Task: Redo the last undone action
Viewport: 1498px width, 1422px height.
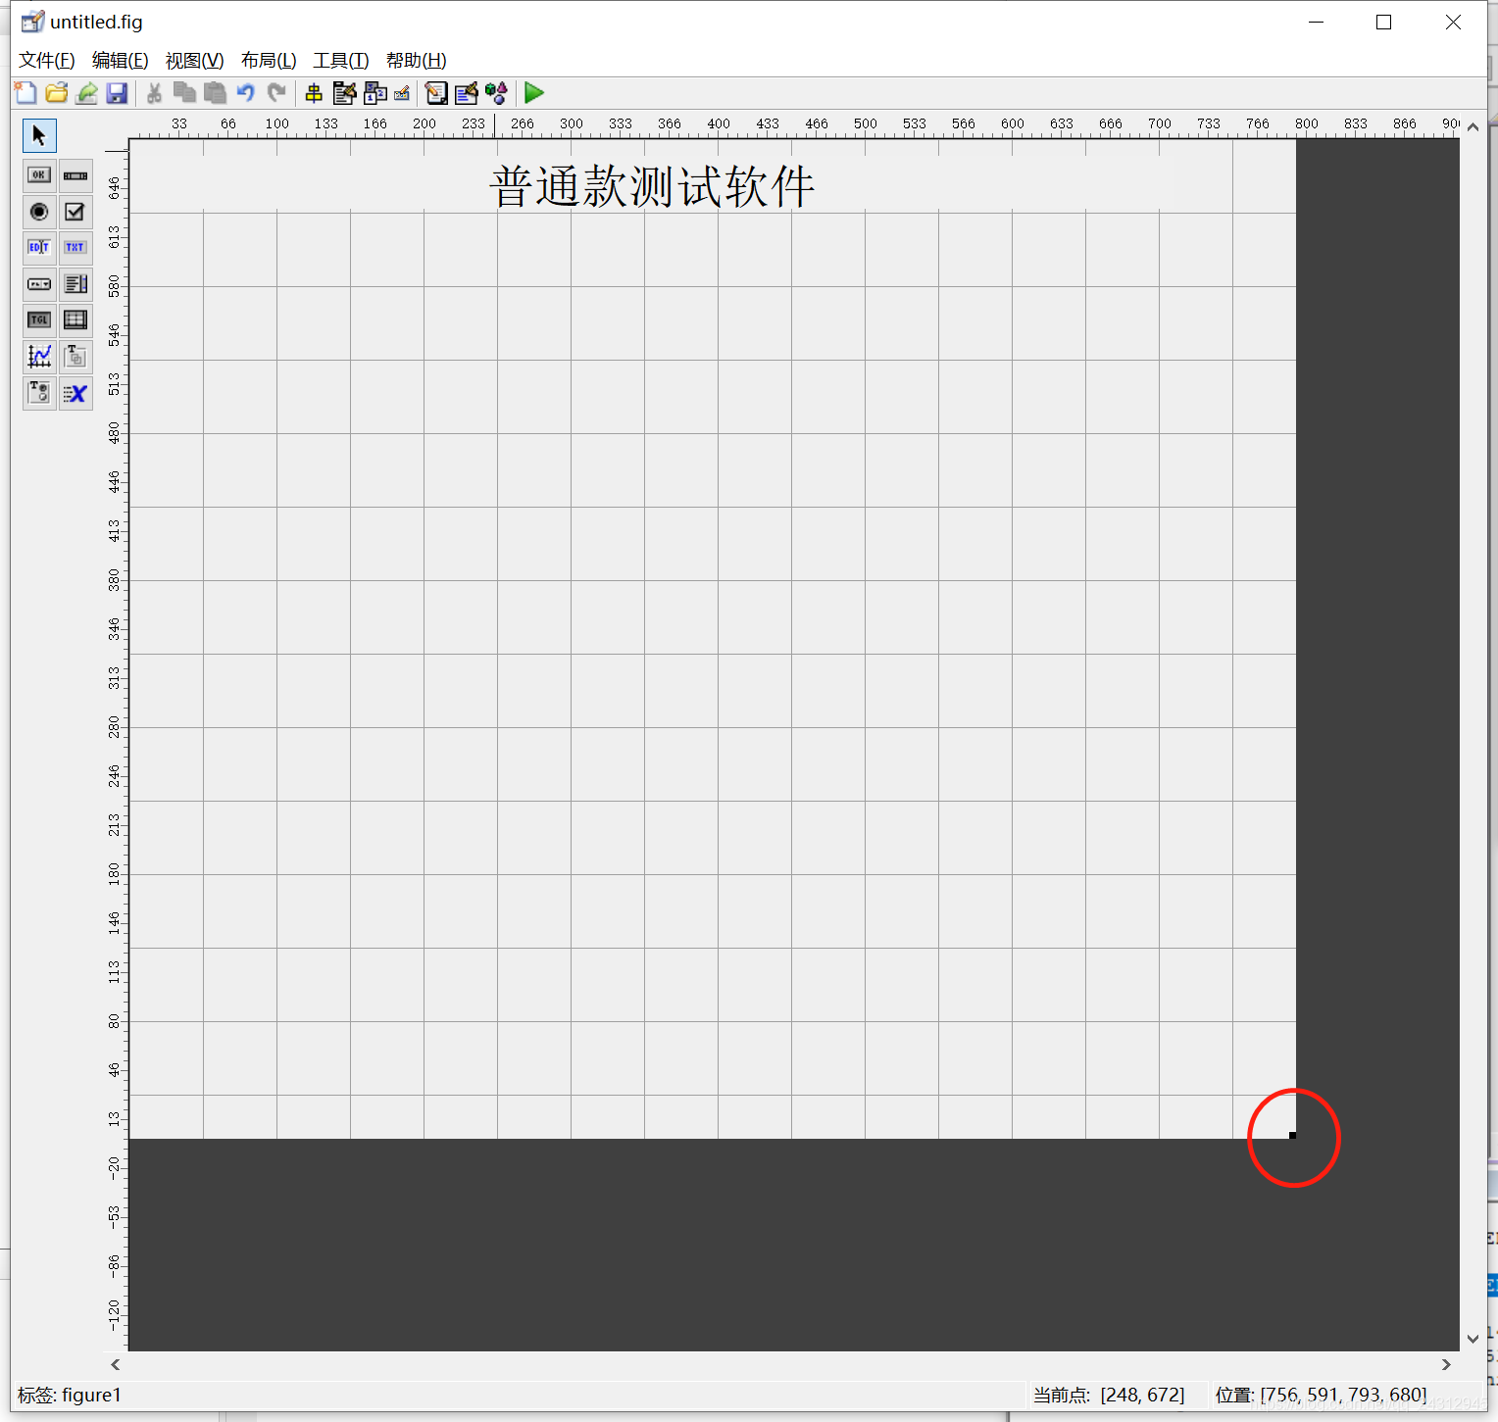Action: pyautogui.click(x=276, y=93)
